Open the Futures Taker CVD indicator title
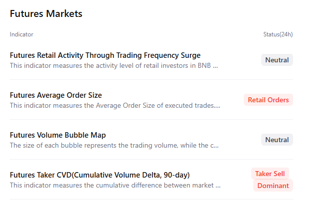Image resolution: width=317 pixels, height=202 pixels. [100, 175]
